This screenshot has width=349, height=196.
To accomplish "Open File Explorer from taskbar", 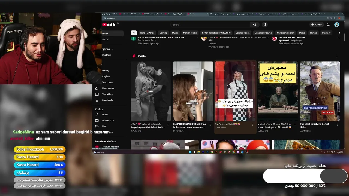I will pyautogui.click(x=199, y=152).
